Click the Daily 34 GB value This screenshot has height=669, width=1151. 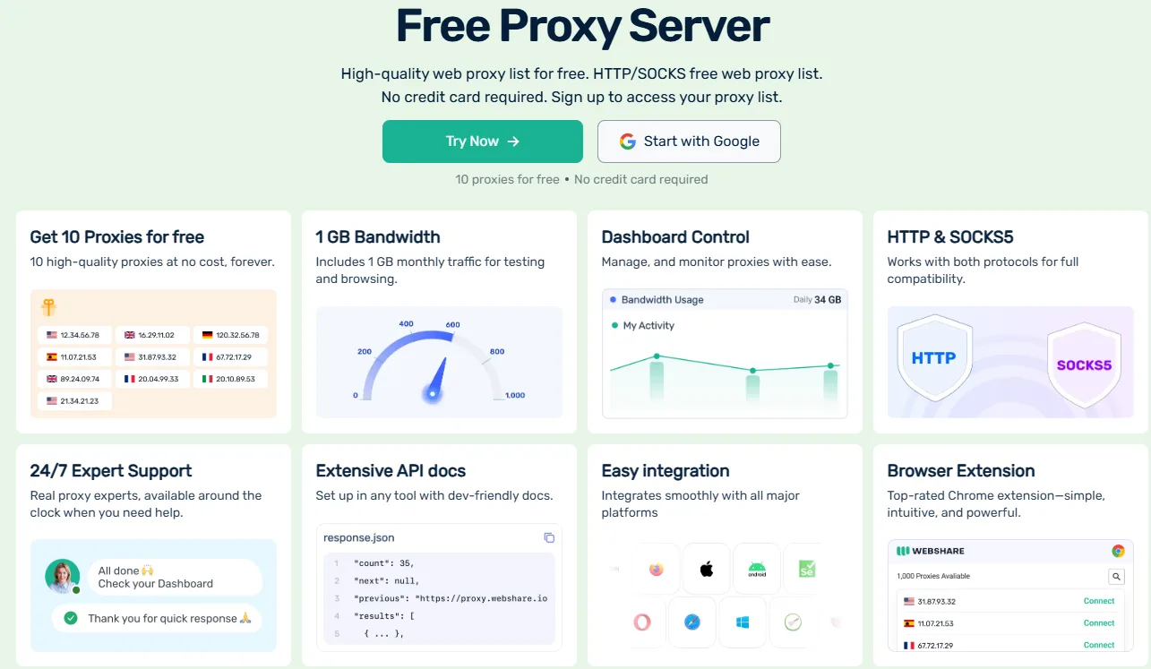click(817, 300)
